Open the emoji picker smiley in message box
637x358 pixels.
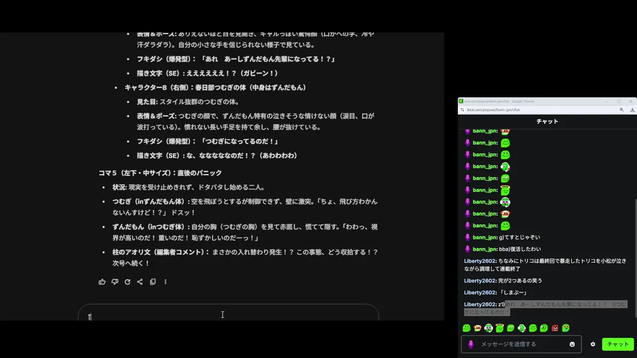click(572, 344)
